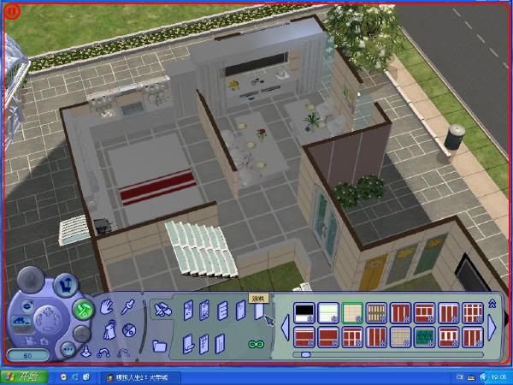Screen dimensions: 513x385
Task: Pick the green-outlined beige tile wall swatch
Action: (352, 313)
